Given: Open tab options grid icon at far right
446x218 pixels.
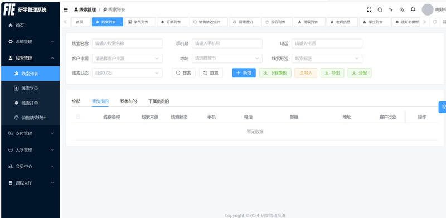Looking at the screenshot, I should 444,22.
